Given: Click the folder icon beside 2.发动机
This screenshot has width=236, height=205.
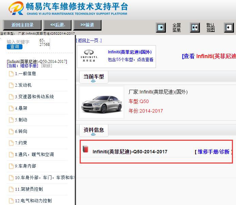Looking at the screenshot, I should pos(11,85).
